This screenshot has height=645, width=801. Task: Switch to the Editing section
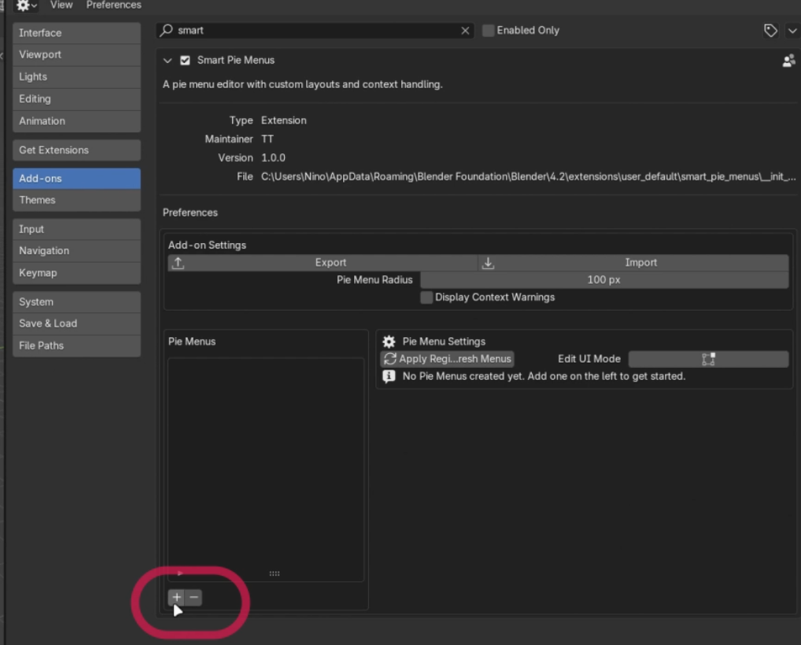[76, 99]
